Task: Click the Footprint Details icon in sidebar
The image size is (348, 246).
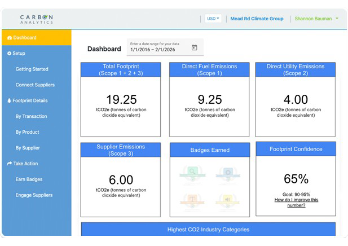Action: coord(9,101)
